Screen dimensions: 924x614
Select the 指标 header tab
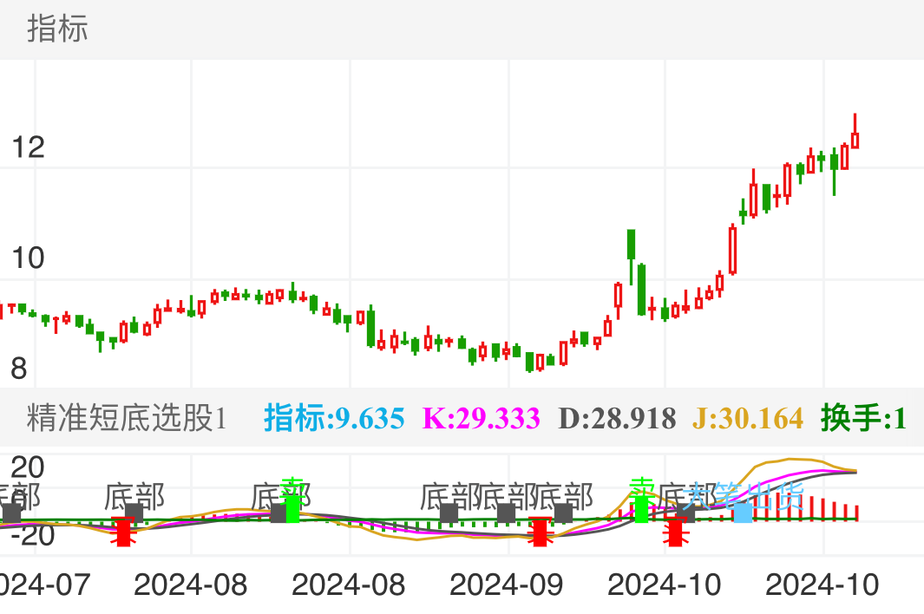pyautogui.click(x=57, y=29)
